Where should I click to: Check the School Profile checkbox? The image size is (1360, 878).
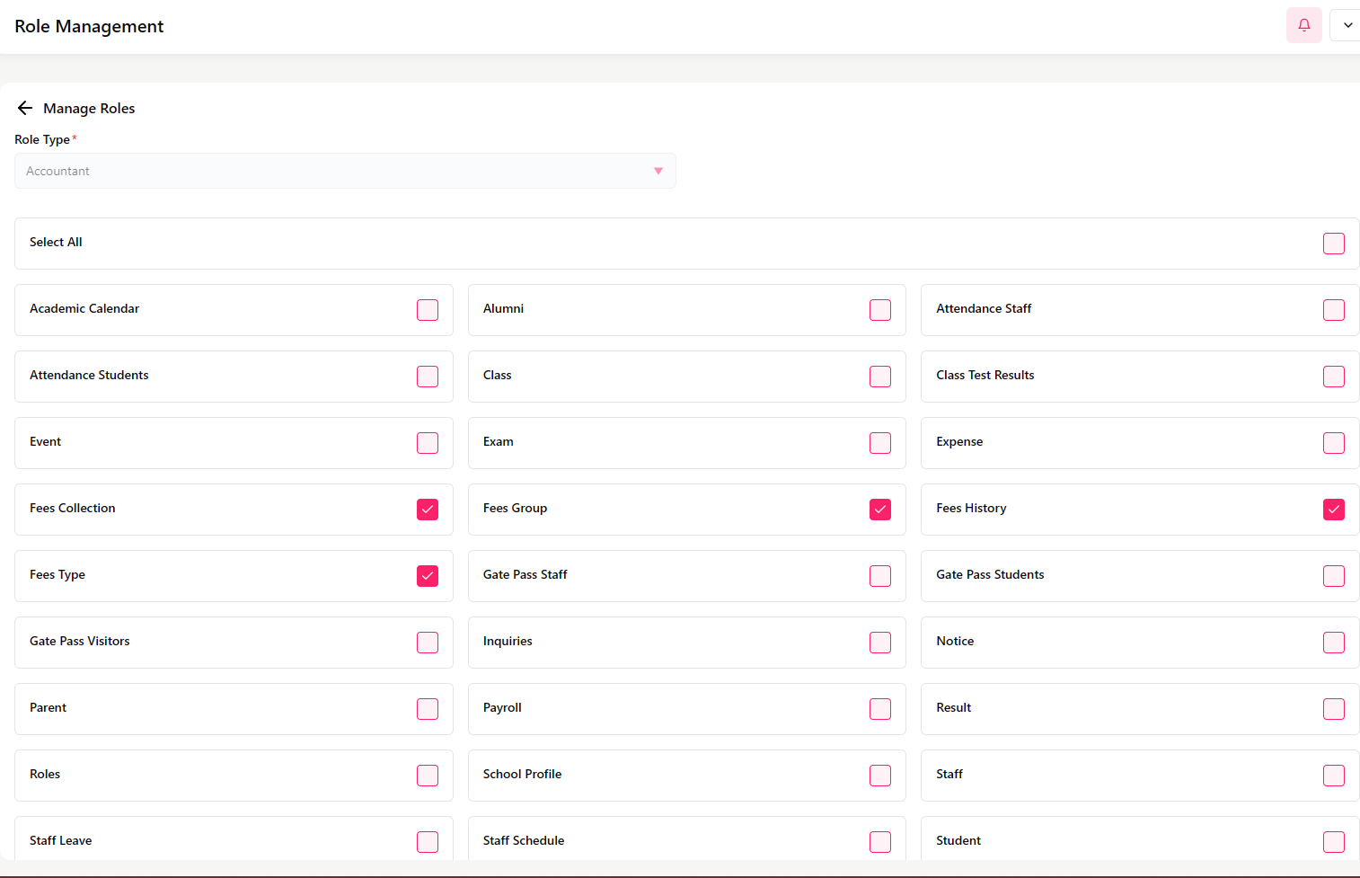coord(880,776)
